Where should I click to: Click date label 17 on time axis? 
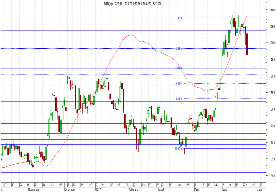point(13,185)
